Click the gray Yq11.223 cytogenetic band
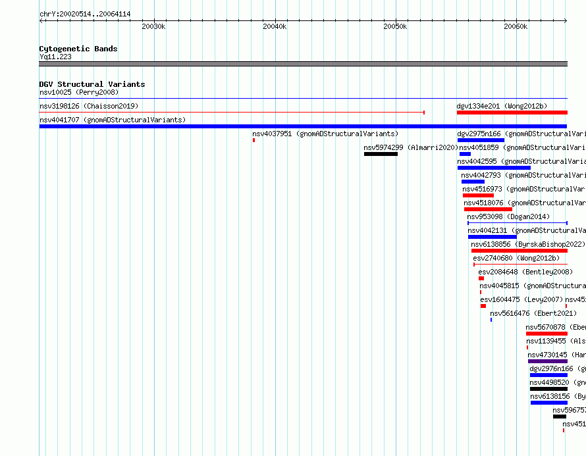586x456 pixels. pos(303,64)
